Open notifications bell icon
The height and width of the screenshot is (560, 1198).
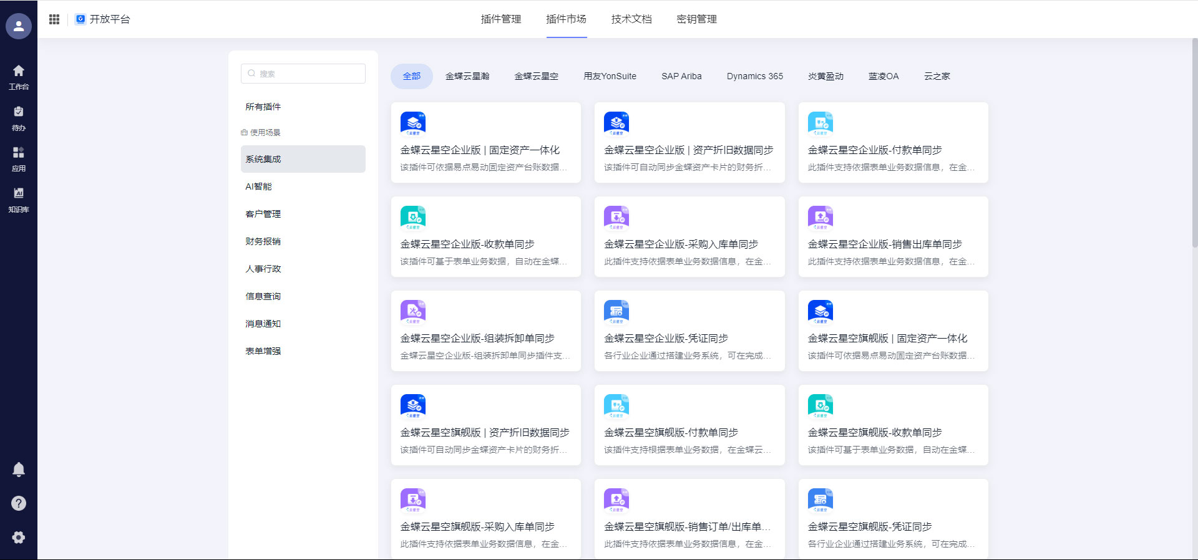click(x=19, y=470)
